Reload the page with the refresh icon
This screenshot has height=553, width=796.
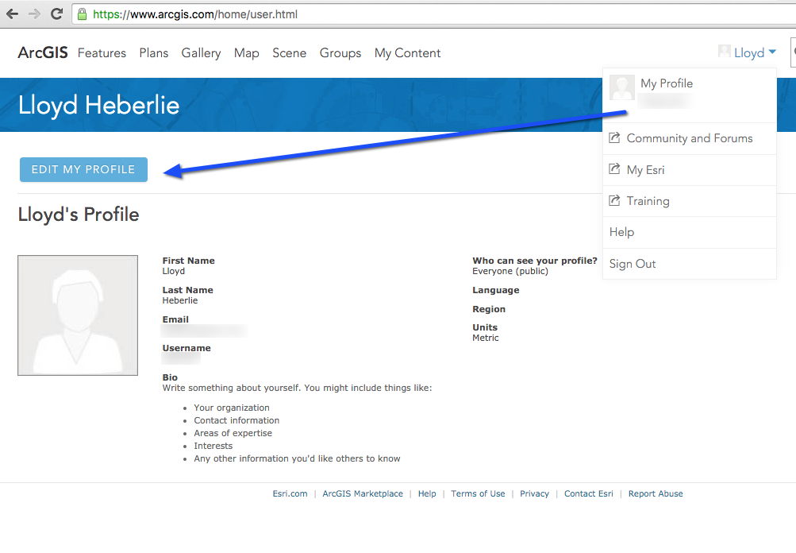pyautogui.click(x=56, y=14)
